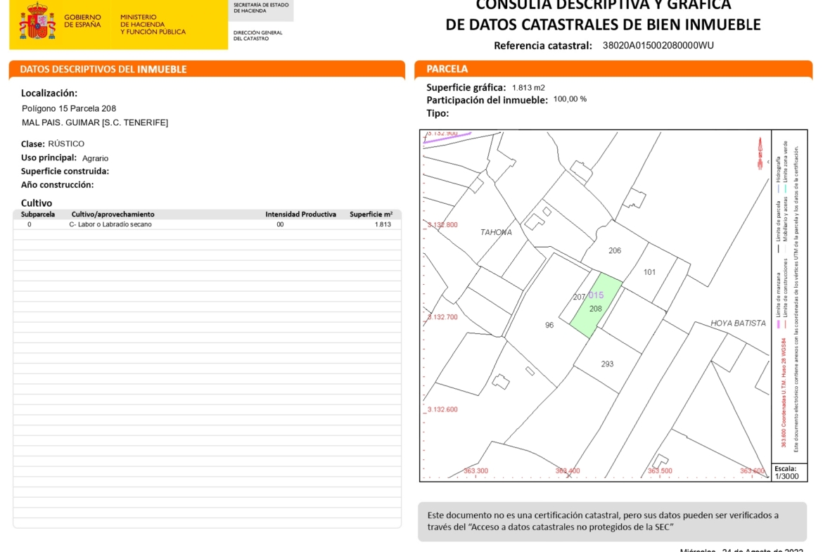823x552 pixels.
Task: Select the green highlighted parcel 208
Action: [x=595, y=309]
